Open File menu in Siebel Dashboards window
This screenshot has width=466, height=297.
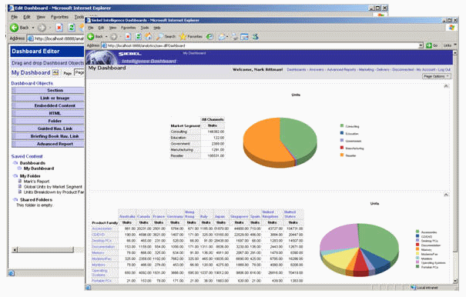coord(91,28)
